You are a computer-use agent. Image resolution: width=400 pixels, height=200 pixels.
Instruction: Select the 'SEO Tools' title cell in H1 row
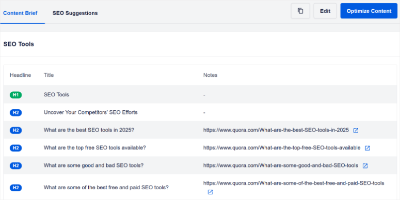pos(56,94)
